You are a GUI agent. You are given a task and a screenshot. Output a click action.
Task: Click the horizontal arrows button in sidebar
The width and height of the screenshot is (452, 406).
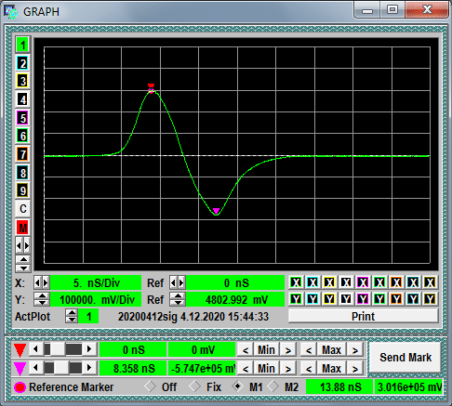coord(22,246)
